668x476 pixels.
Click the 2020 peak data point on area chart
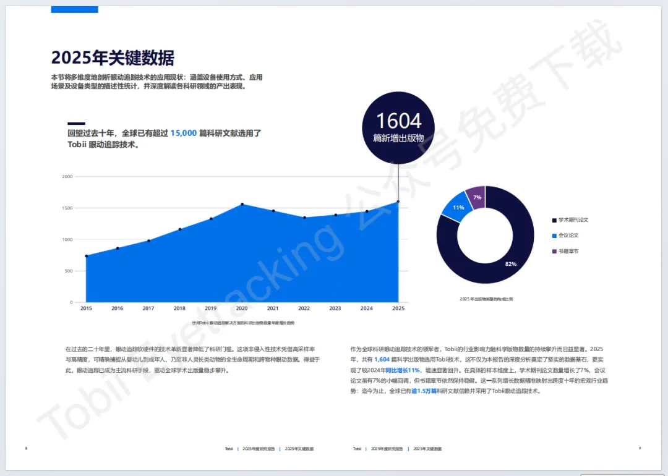242,205
